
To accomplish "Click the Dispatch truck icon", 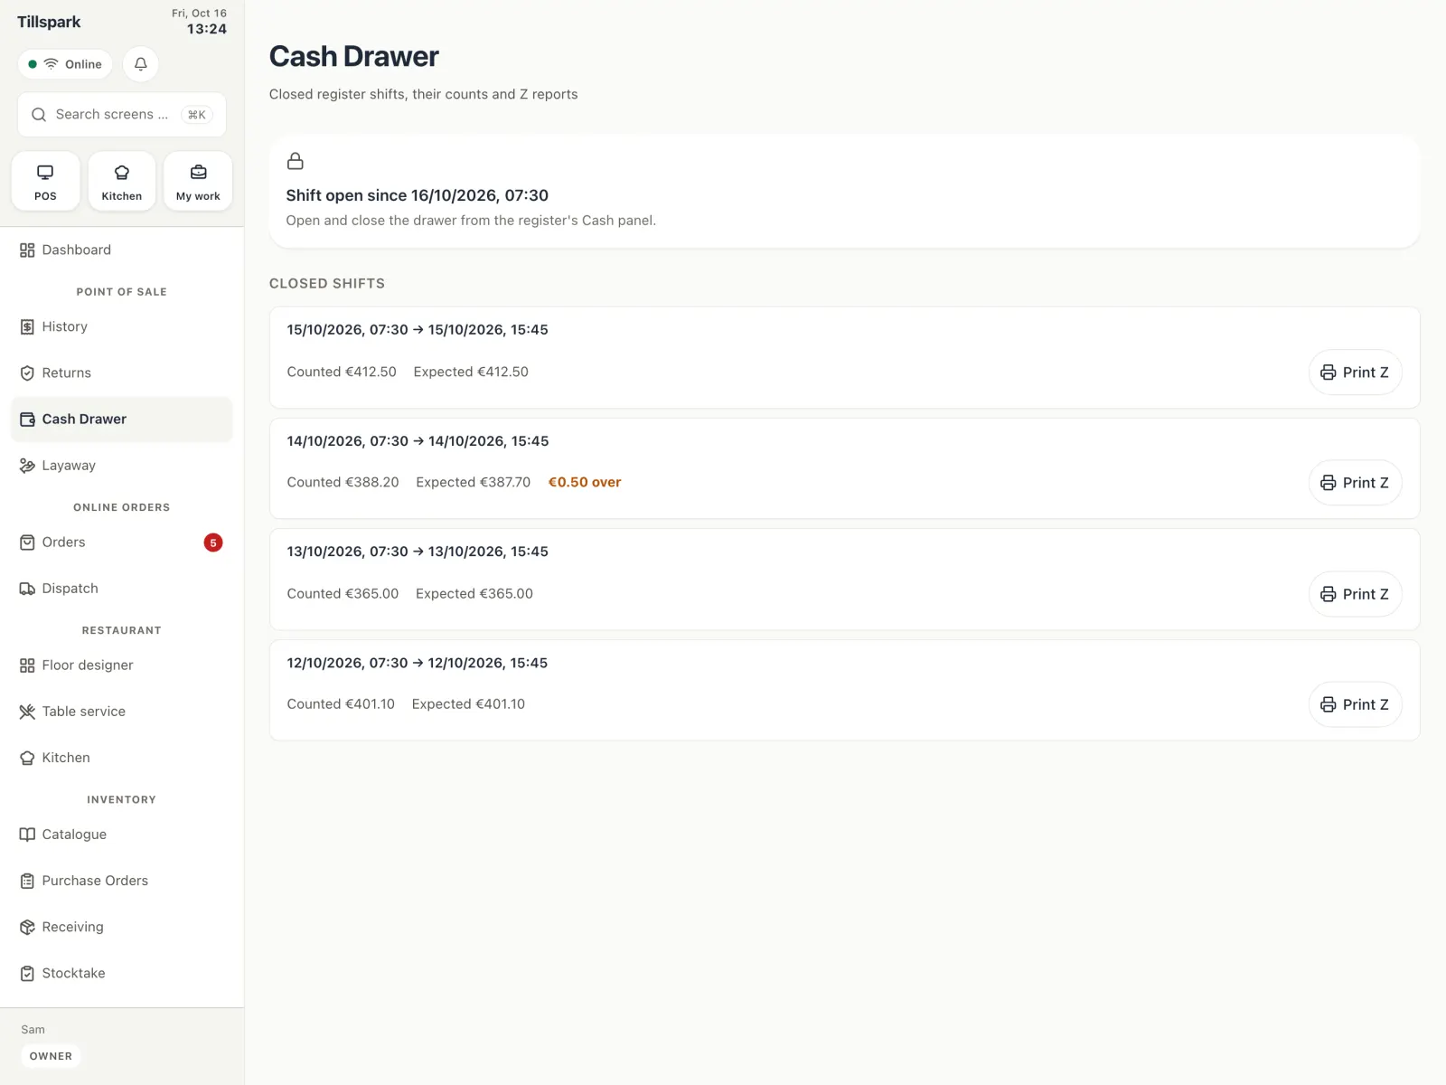I will point(27,589).
